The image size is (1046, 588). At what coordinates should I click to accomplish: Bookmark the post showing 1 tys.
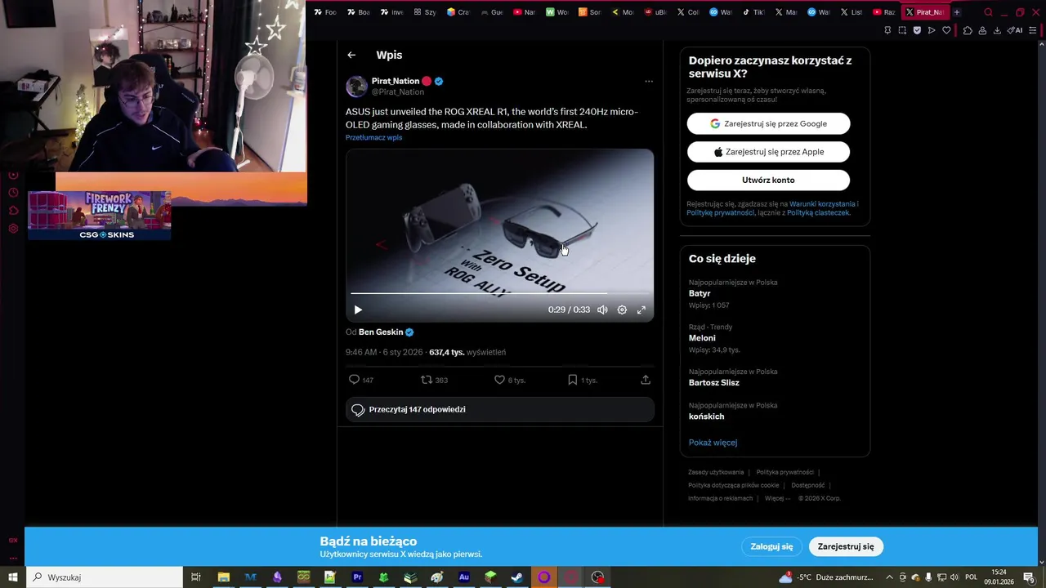pyautogui.click(x=583, y=380)
